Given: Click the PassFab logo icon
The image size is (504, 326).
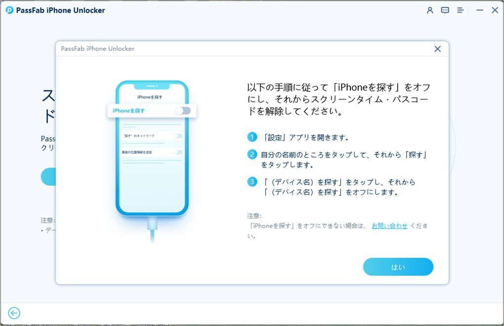Looking at the screenshot, I should (10, 10).
